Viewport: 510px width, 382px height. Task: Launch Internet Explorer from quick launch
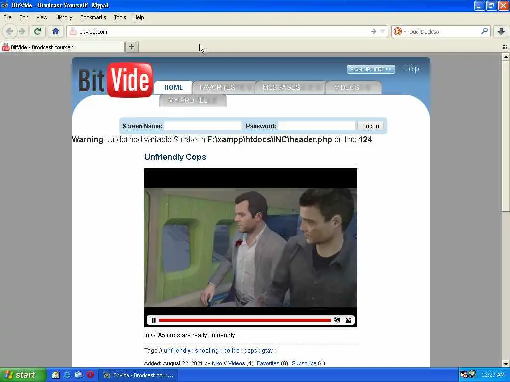coord(67,375)
